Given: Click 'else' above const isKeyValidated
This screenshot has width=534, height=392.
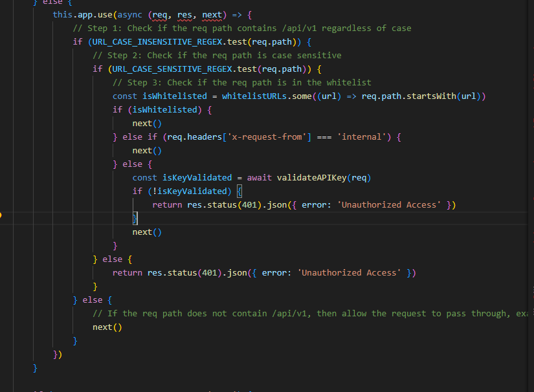Looking at the screenshot, I should (x=132, y=164).
